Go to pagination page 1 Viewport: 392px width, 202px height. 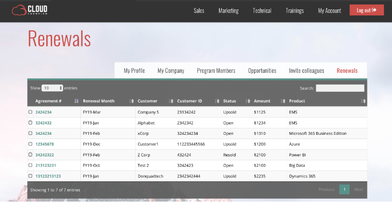click(344, 189)
